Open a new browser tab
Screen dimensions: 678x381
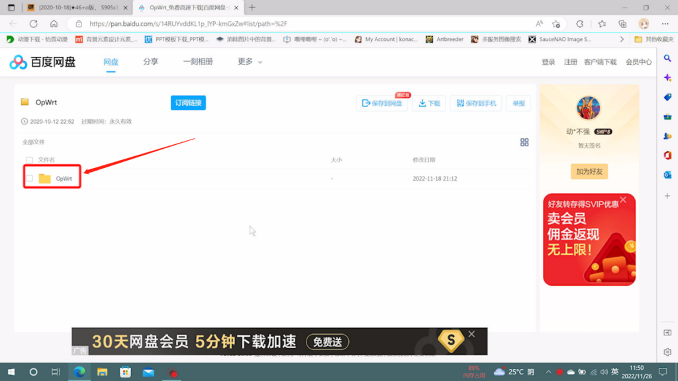click(252, 7)
